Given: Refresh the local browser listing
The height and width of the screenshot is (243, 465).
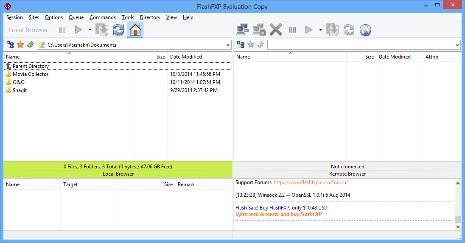Looking at the screenshot, I should tap(118, 30).
